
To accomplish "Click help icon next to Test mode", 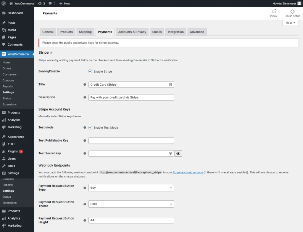I will pyautogui.click(x=85, y=127).
